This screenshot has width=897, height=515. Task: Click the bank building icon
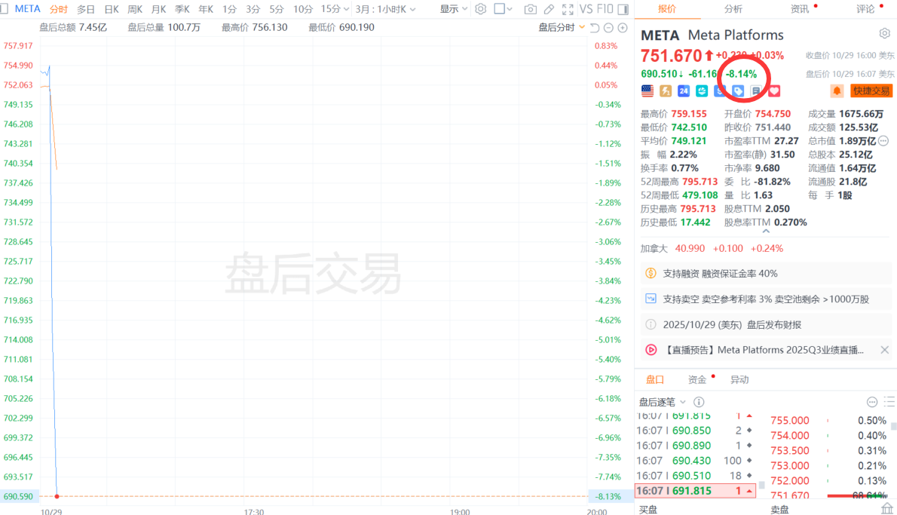point(886,509)
